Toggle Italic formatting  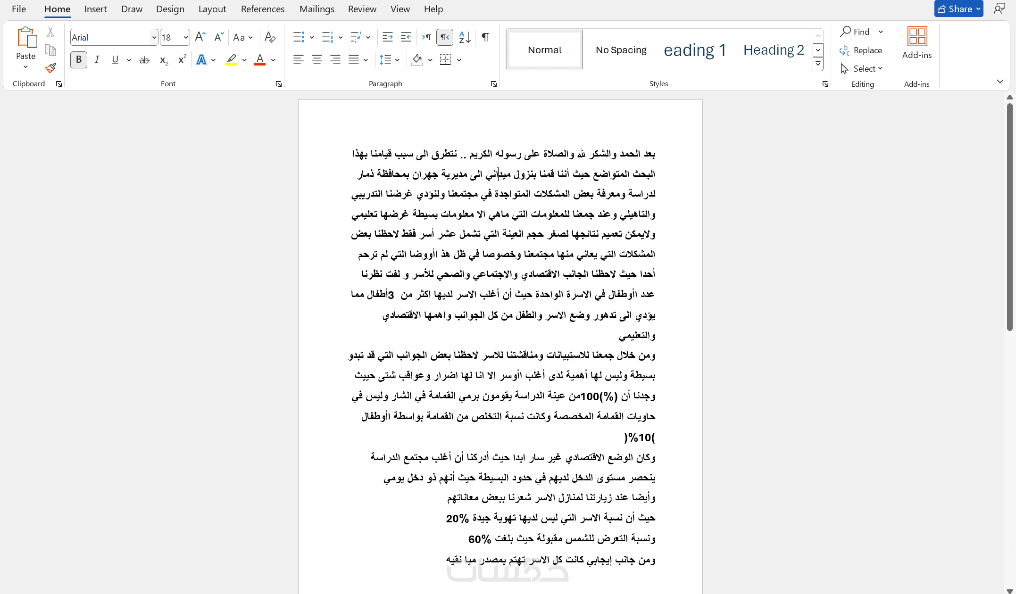pos(97,60)
